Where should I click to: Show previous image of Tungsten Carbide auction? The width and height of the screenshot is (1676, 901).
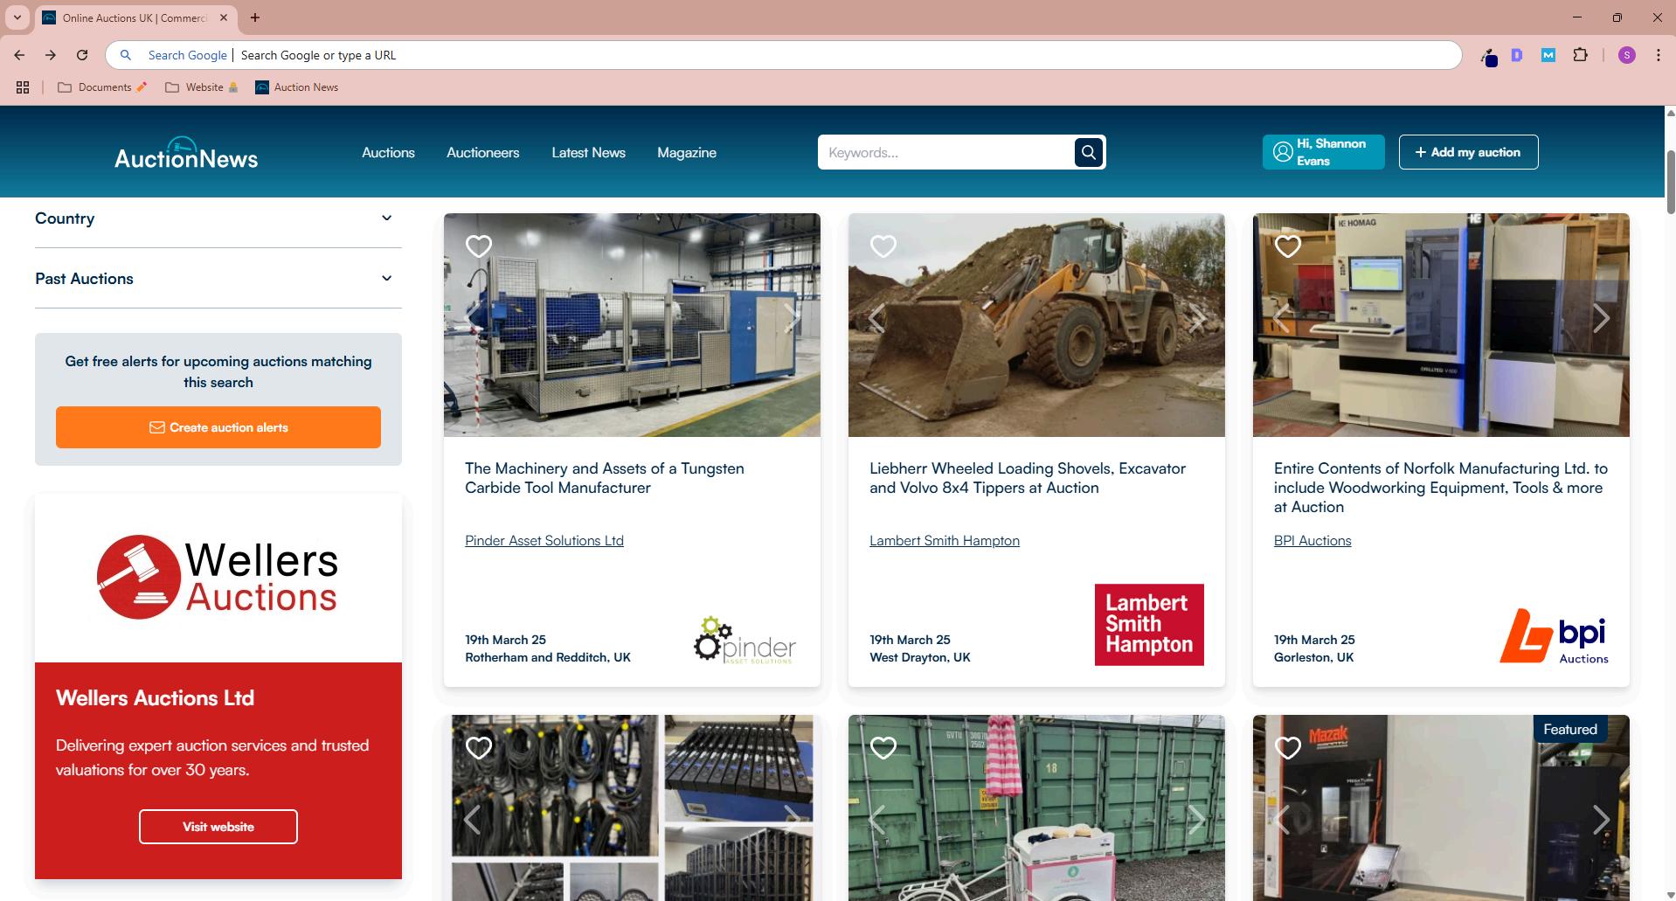(x=473, y=318)
